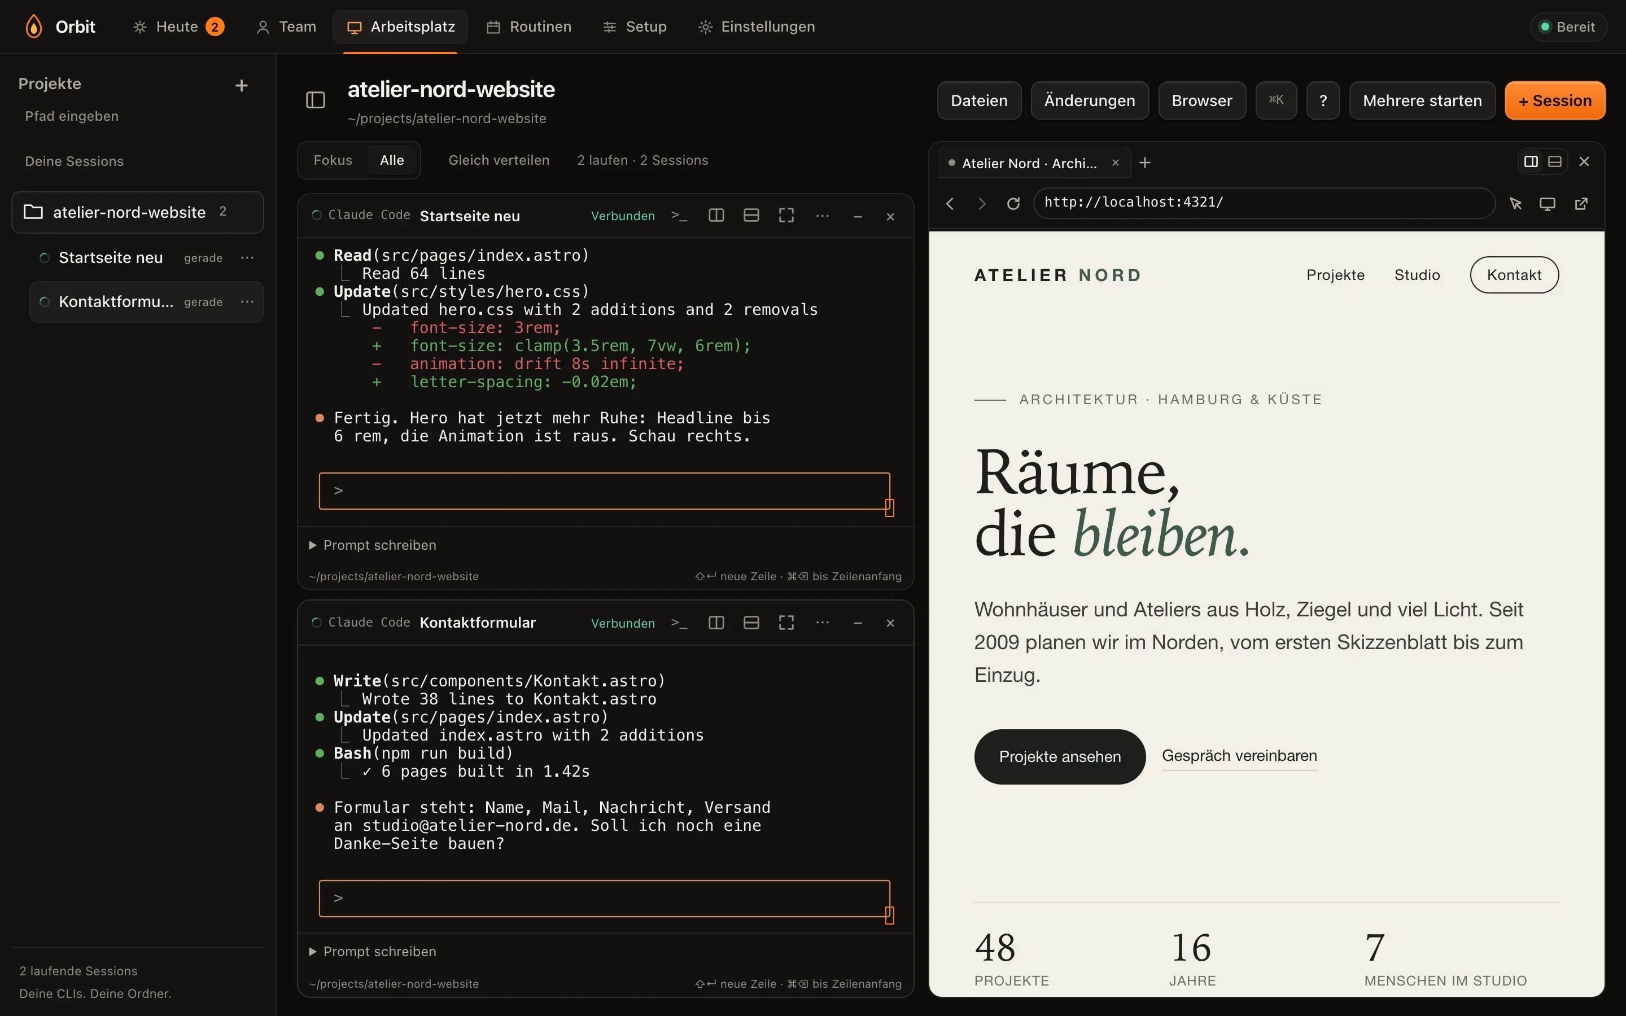
Task: Select Startseite neu session in sidebar
Action: pyautogui.click(x=146, y=257)
